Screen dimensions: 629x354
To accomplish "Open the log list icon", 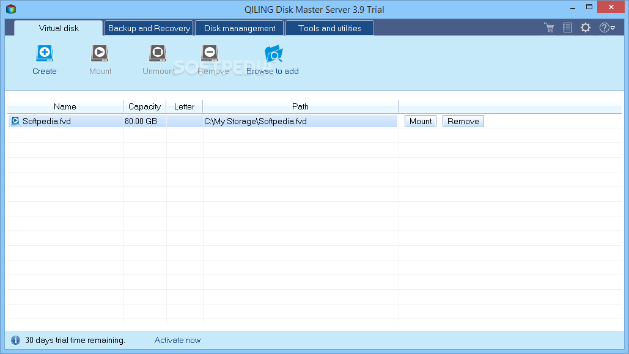I will pos(567,28).
